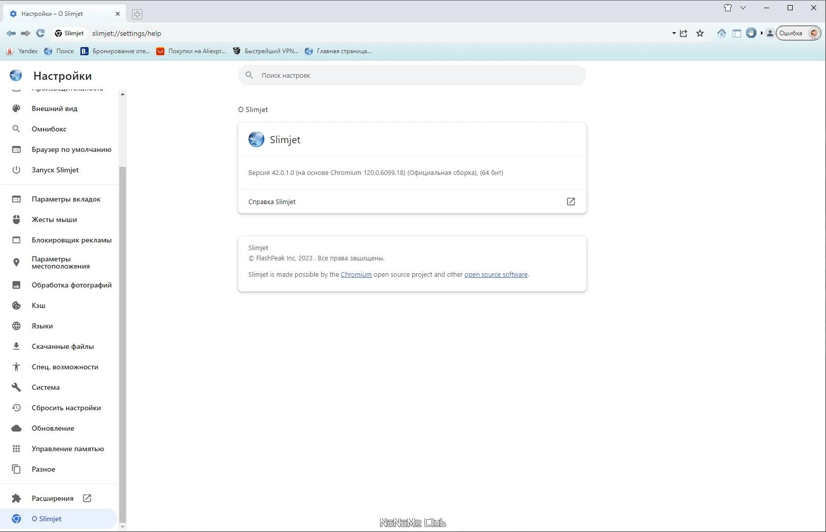Click the Управление памятью grid icon

tap(16, 449)
